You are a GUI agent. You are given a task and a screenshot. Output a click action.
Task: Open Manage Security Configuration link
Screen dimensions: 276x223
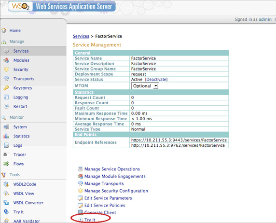pos(116,191)
